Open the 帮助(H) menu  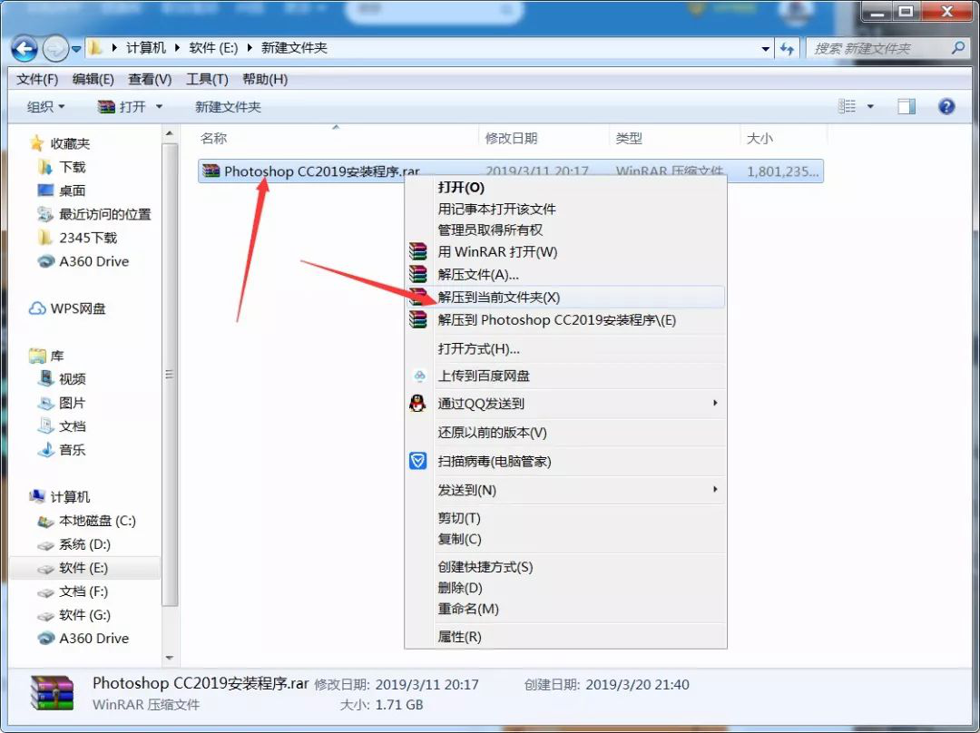tap(265, 79)
